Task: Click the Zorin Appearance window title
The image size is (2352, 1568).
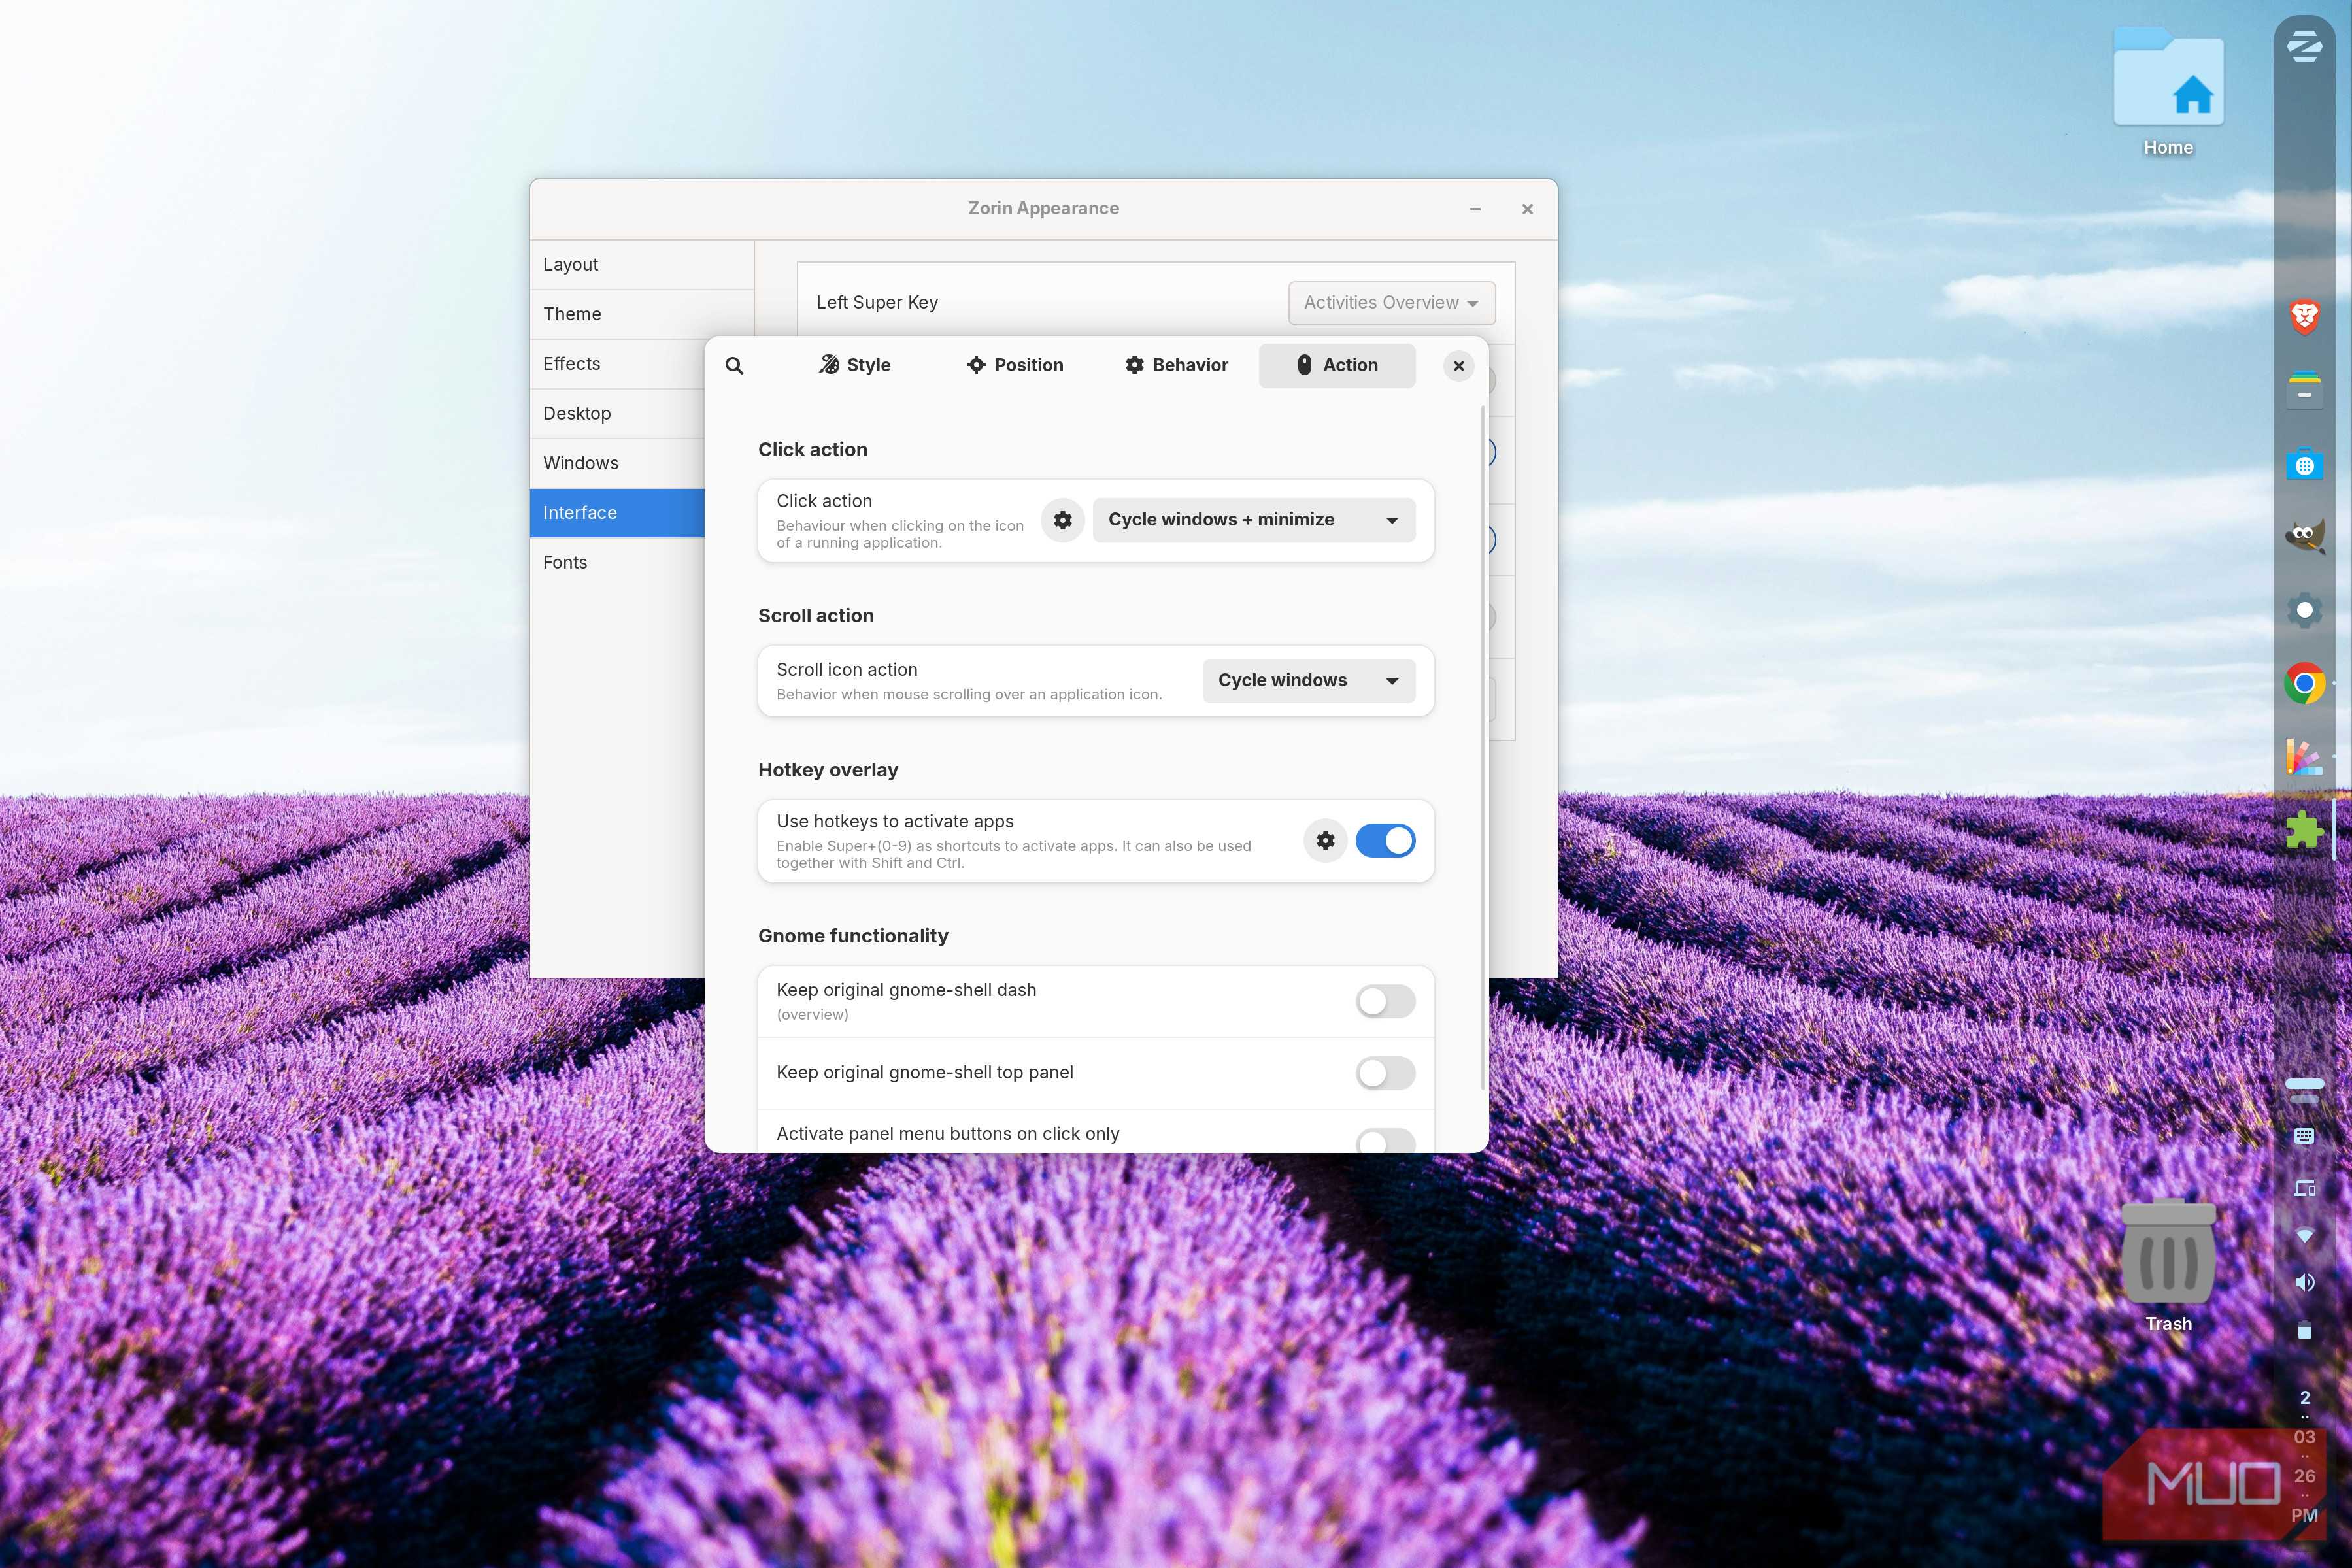Action: click(1043, 209)
